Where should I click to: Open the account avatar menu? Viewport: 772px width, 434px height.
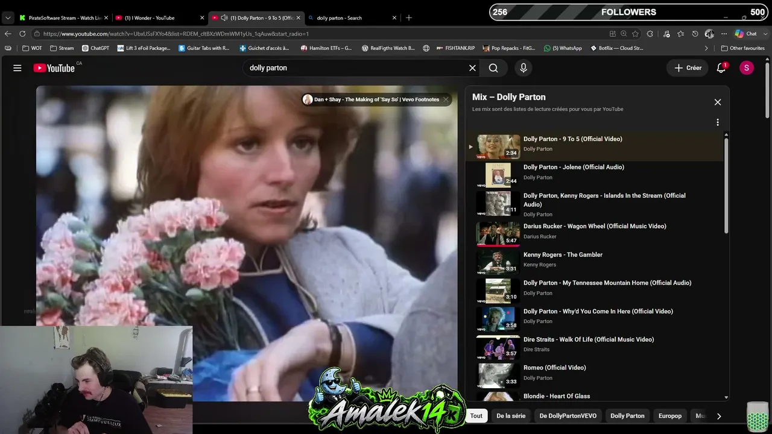click(x=747, y=68)
